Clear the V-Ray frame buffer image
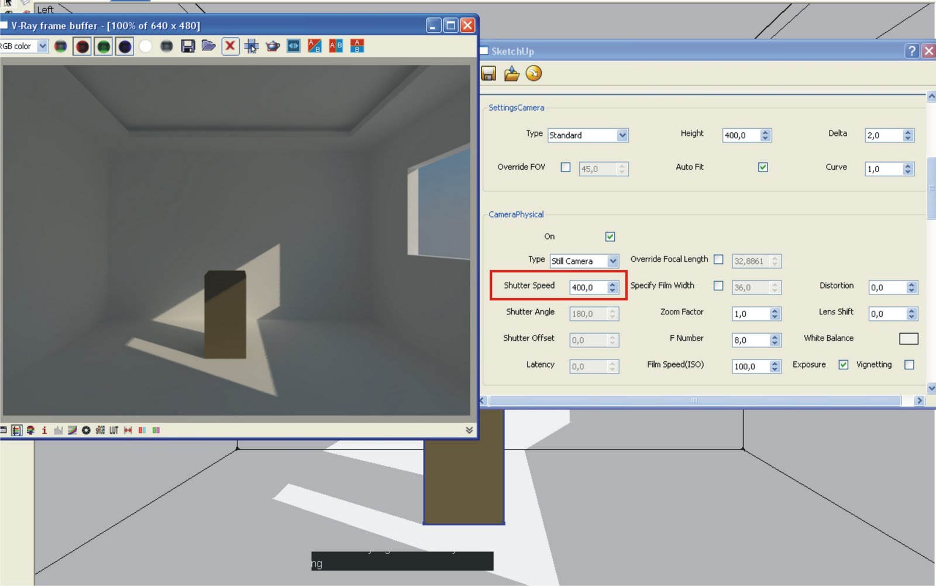936x586 pixels. (x=230, y=46)
